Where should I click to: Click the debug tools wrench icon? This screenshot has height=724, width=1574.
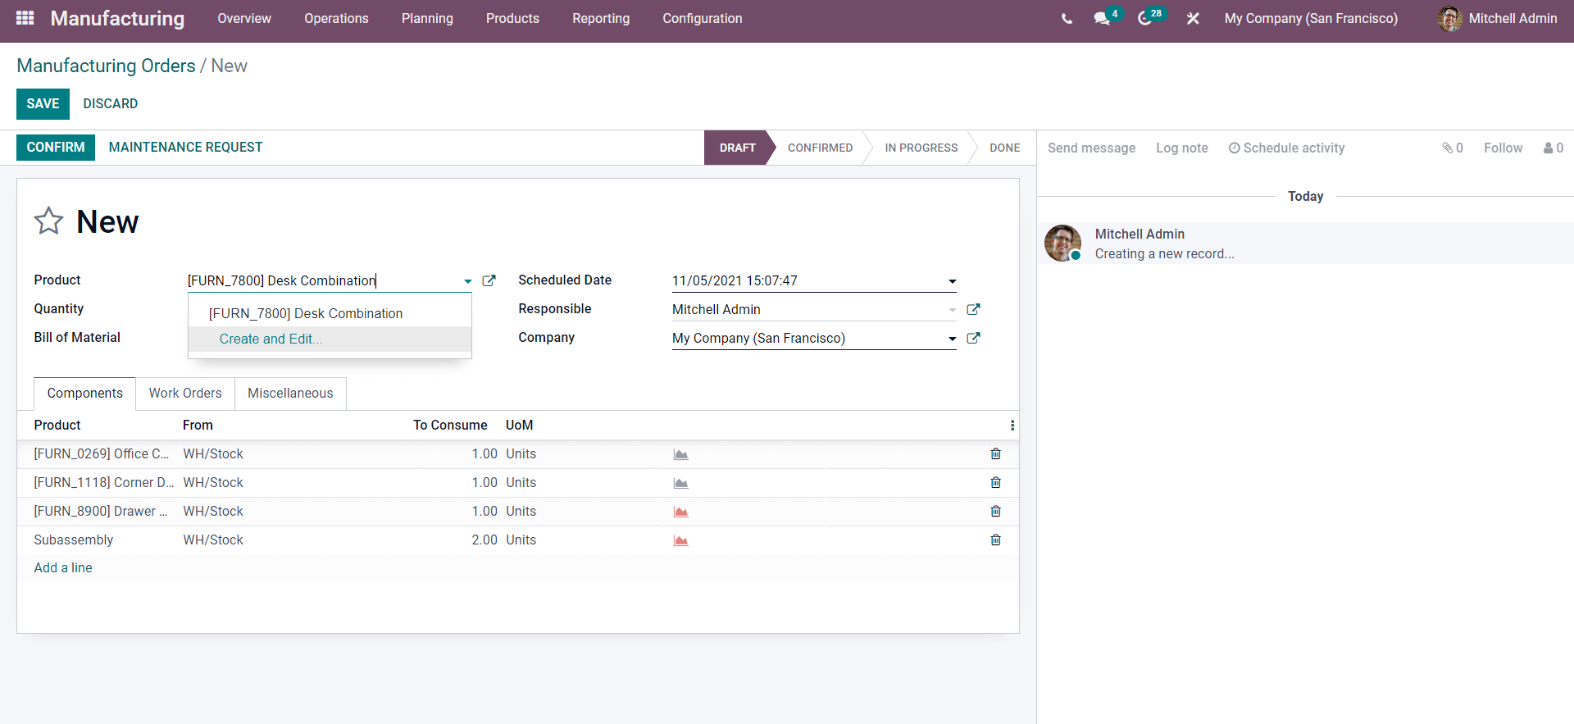1193,18
